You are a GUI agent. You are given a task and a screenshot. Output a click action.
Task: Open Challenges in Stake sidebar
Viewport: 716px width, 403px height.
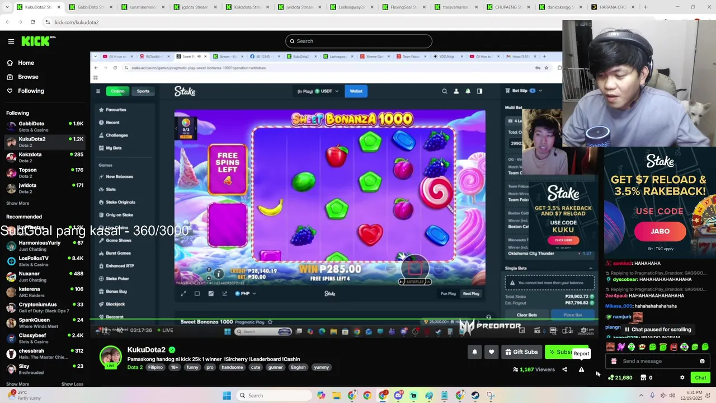[113, 135]
